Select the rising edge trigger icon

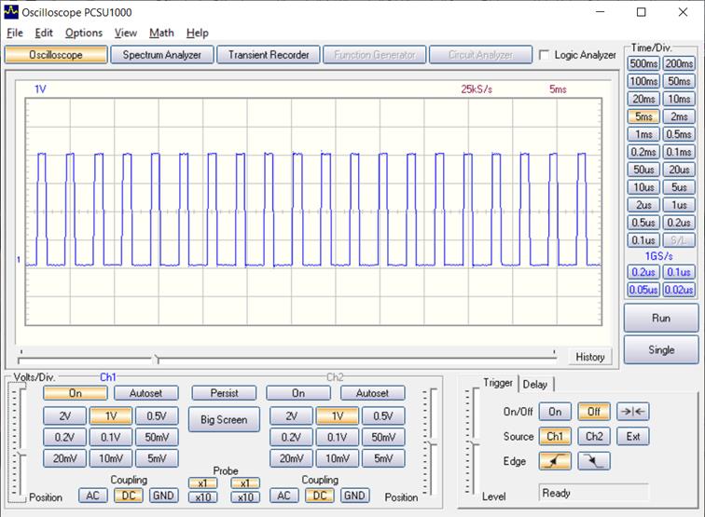tap(555, 461)
